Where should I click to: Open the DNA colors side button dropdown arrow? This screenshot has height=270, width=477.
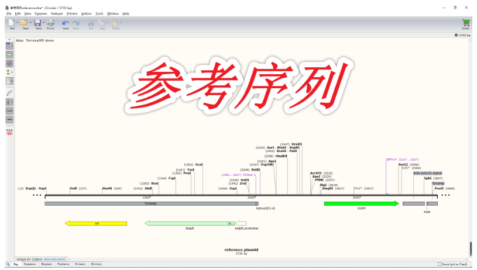[12, 81]
